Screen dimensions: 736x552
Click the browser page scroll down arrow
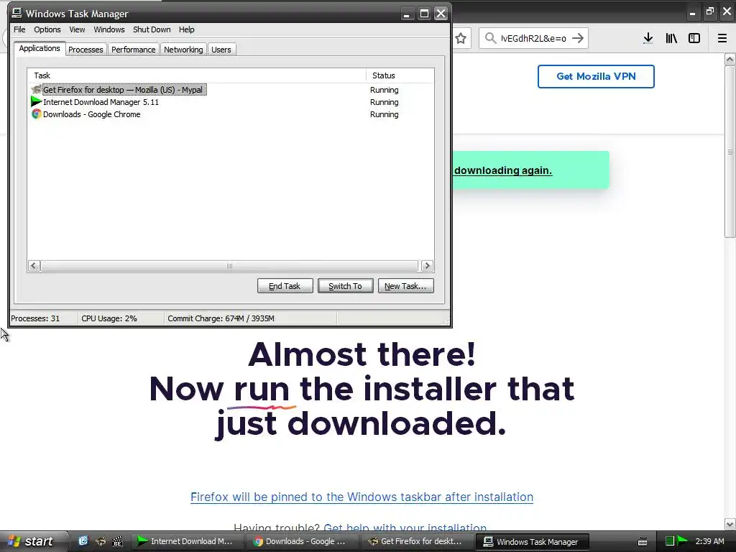click(730, 524)
